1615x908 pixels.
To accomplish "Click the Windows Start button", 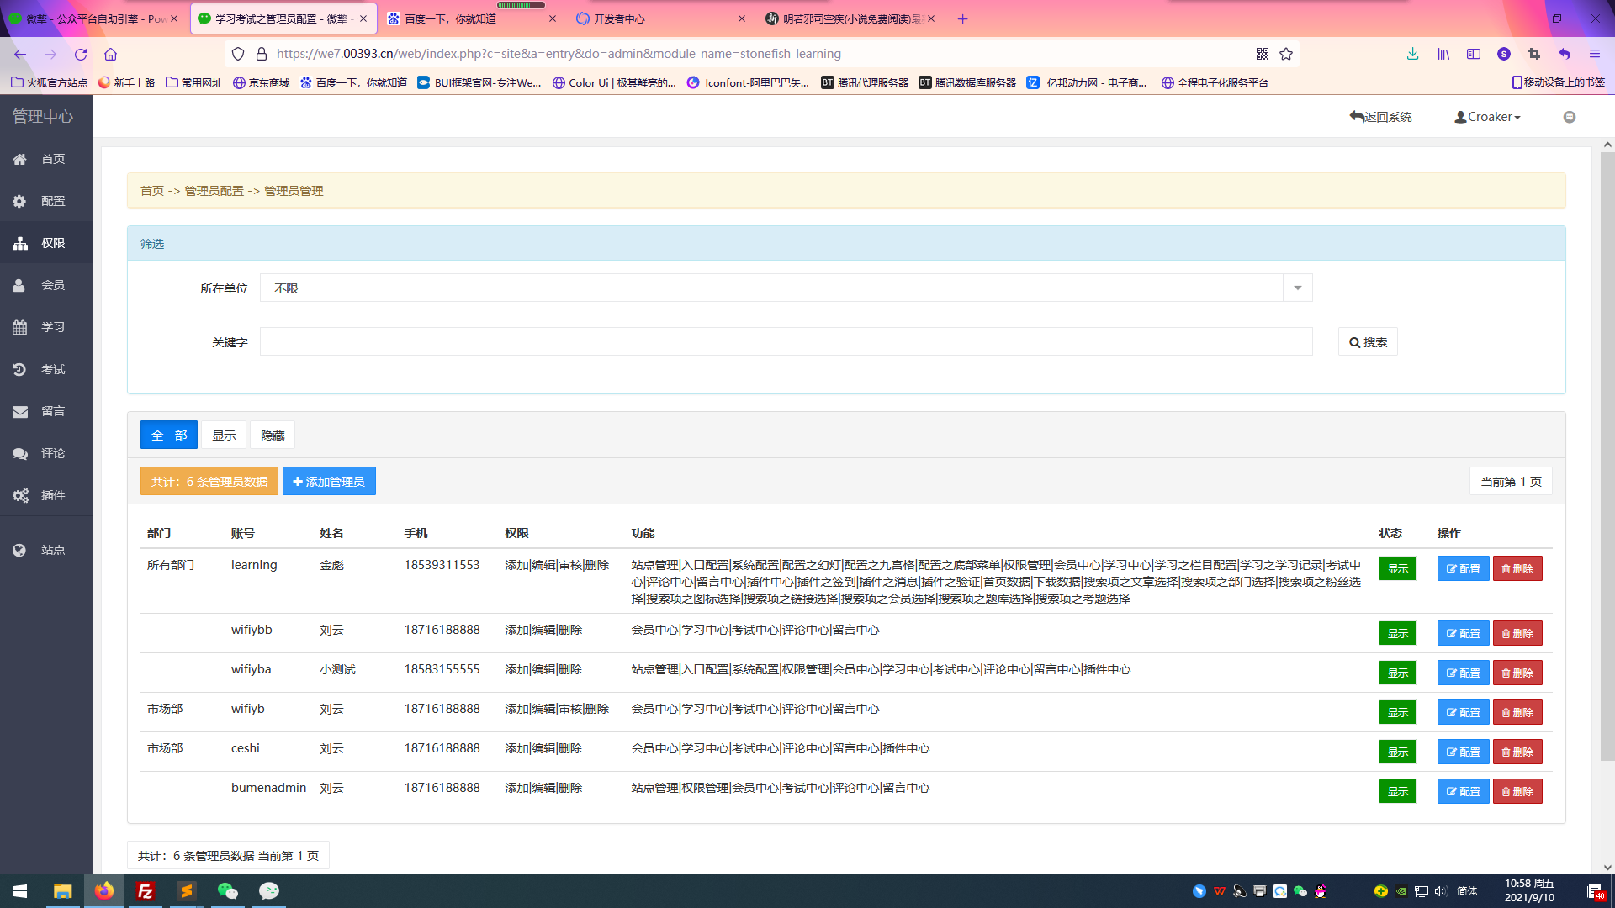I will (20, 891).
